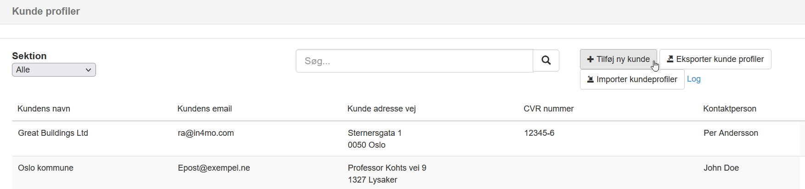Click the CVR nummer column header

click(548, 109)
